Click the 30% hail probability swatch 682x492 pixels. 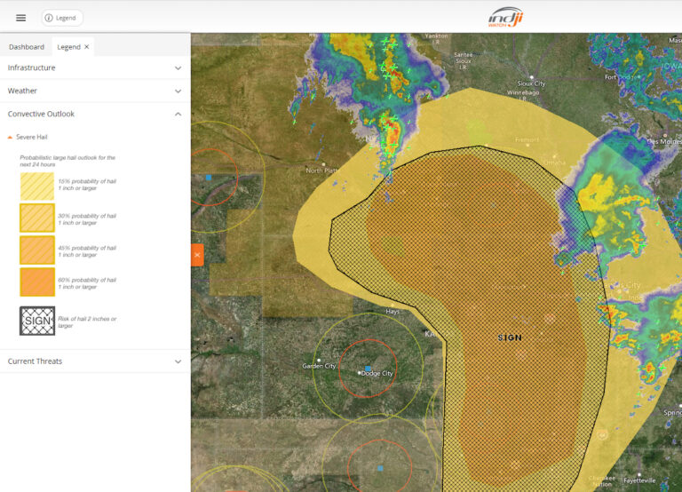[37, 218]
